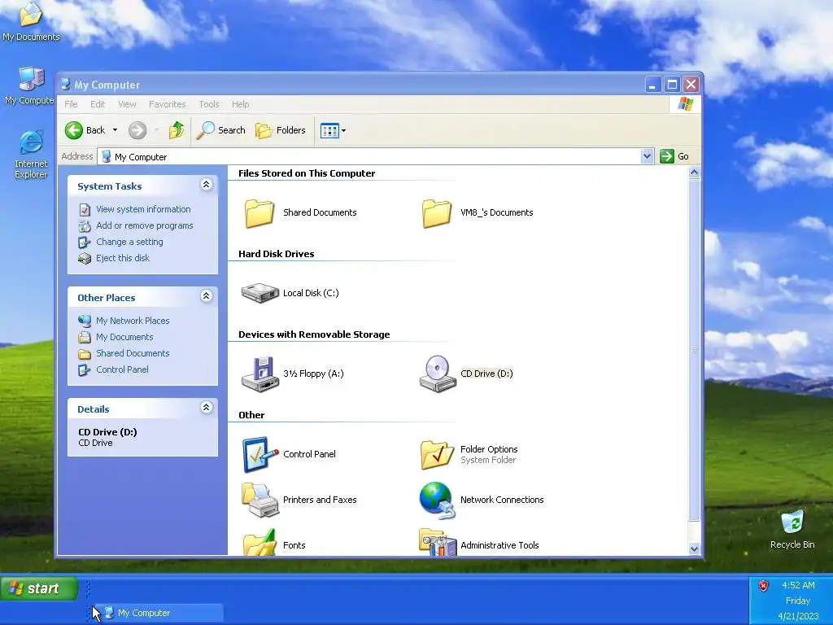Click the Windows flag logo in menu bar

point(685,104)
